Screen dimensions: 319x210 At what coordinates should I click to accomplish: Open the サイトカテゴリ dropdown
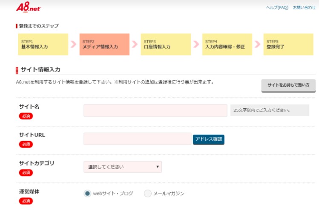(x=123, y=167)
